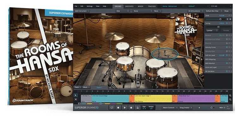Toggle the Velocity Gate power button
This screenshot has height=116, width=240.
227,51
